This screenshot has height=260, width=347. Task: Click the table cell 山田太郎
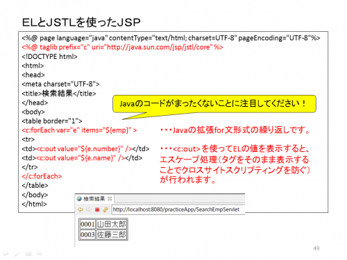112,224
